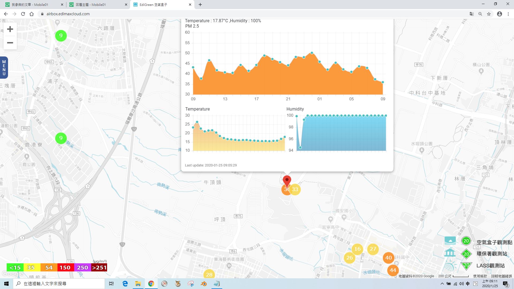This screenshot has height=289, width=514.
Task: Click the orange 54 PM2.5 scale swatch
Action: (49, 268)
